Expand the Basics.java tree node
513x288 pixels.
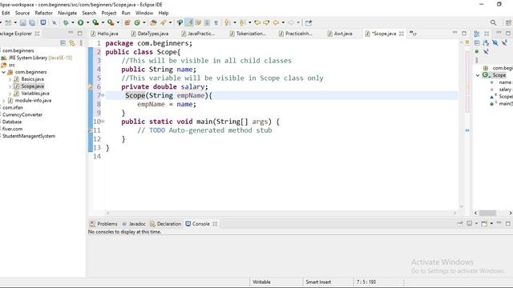[10, 79]
